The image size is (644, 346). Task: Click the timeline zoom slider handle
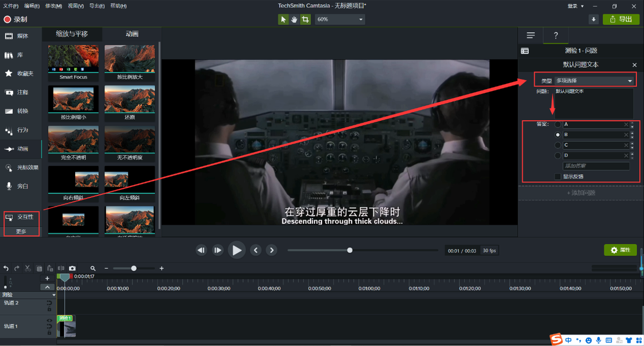pyautogui.click(x=134, y=268)
